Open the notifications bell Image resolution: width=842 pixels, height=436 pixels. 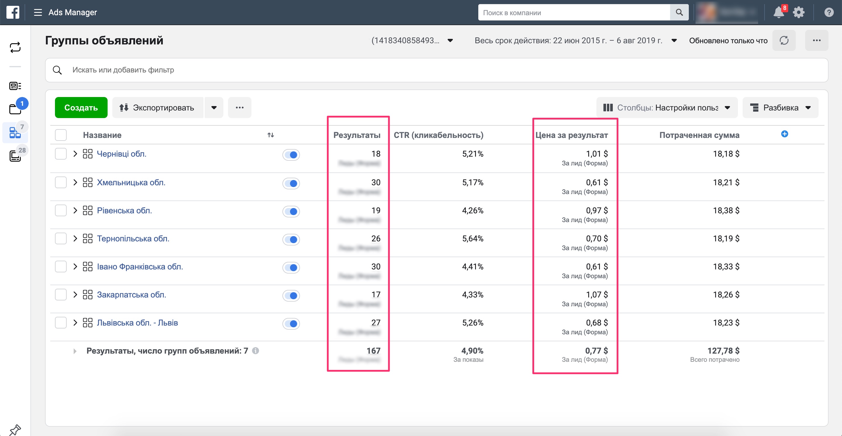(x=779, y=12)
